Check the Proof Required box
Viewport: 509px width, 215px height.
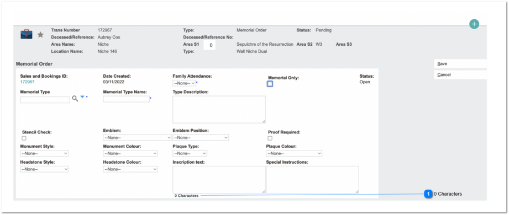(x=270, y=138)
